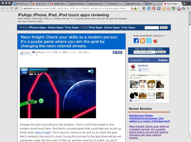Screen dimensions: 191x142
Task: Click the Your Email Address field
Action: [144, 52]
